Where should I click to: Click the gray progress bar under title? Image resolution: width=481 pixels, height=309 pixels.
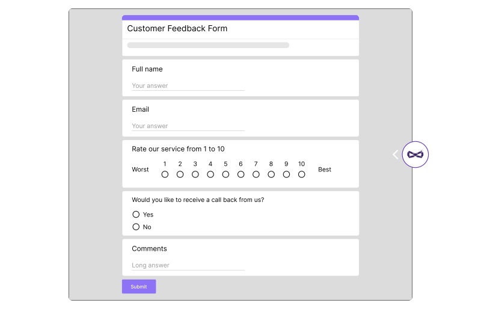click(x=208, y=45)
